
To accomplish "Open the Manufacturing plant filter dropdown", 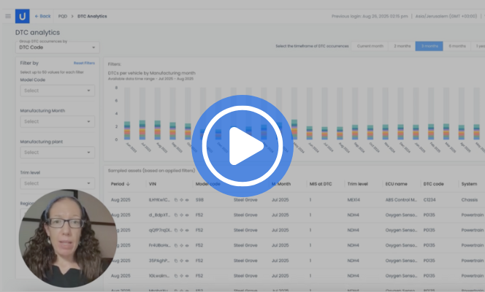I will coord(57,153).
